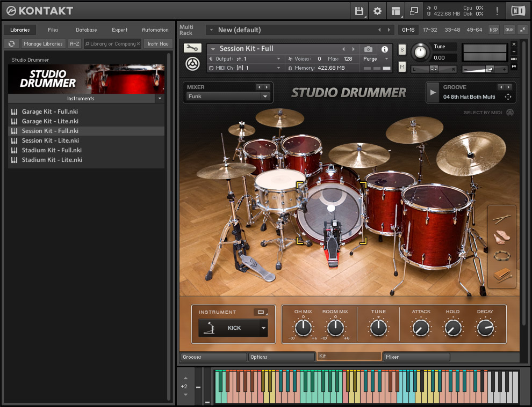This screenshot has width=532, height=407.
Task: Select Stadium Kit - Full.nki instrument
Action: (x=52, y=150)
